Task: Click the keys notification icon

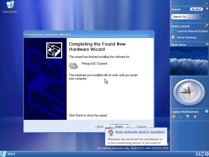Action: click(x=188, y=117)
